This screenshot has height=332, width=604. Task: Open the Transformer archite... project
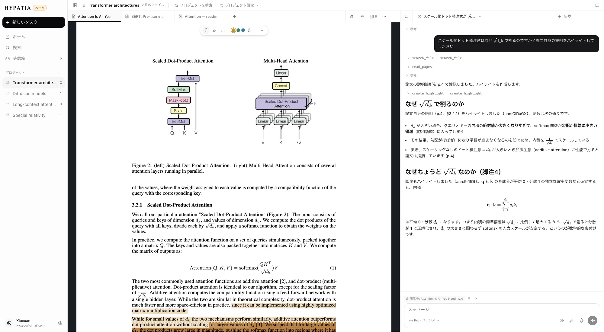pos(34,83)
